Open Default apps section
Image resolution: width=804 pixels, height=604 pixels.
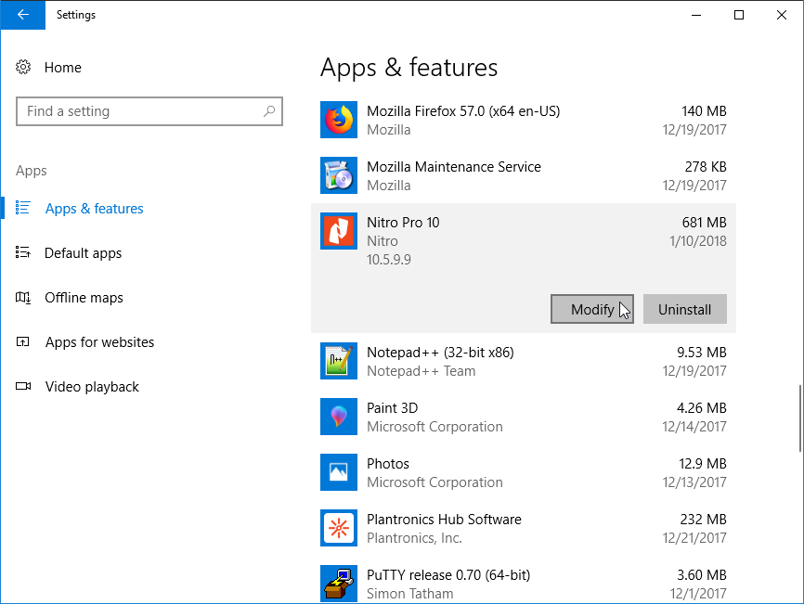point(83,253)
